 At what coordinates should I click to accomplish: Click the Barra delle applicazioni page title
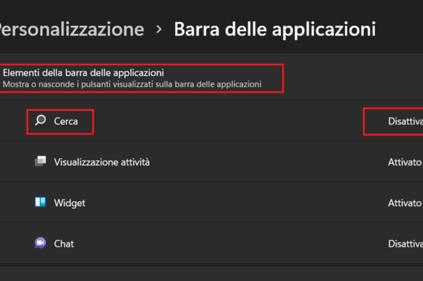pyautogui.click(x=274, y=30)
